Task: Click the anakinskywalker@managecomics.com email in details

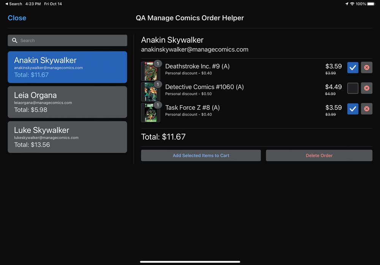Action: point(195,50)
